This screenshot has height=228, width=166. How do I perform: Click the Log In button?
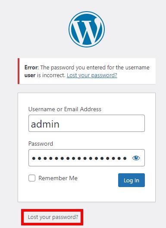pyautogui.click(x=132, y=180)
